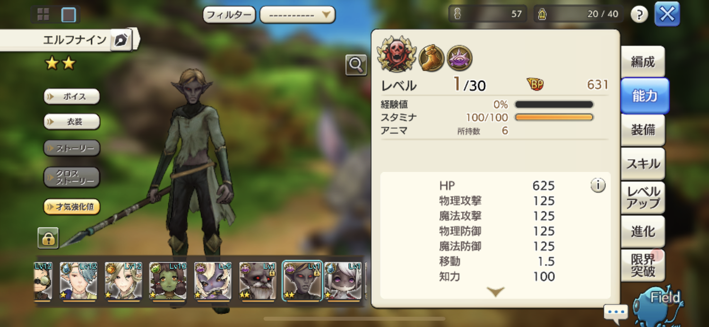The height and width of the screenshot is (327, 709).
Task: Click the 才気強化値 button
Action: point(72,207)
